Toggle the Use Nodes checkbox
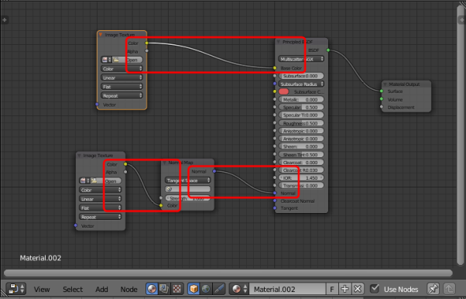The height and width of the screenshot is (299, 466). [x=375, y=289]
